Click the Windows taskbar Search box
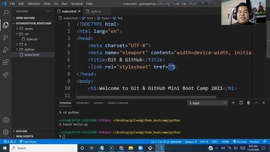 (x=43, y=148)
